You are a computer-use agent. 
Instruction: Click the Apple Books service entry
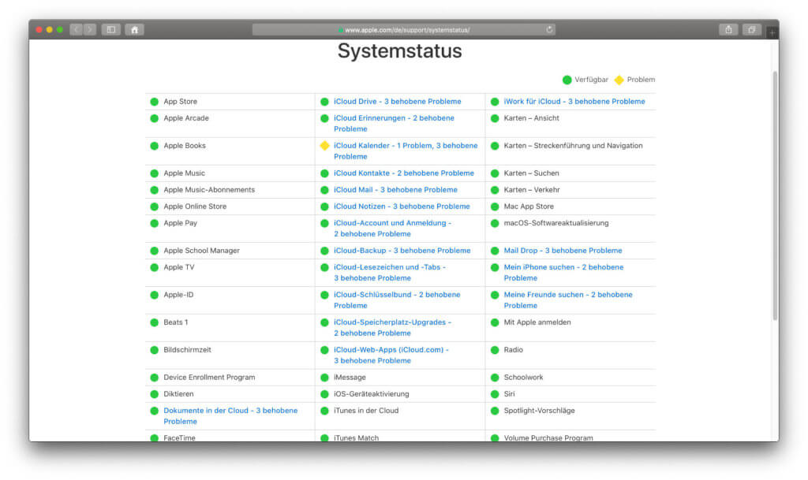tap(185, 146)
